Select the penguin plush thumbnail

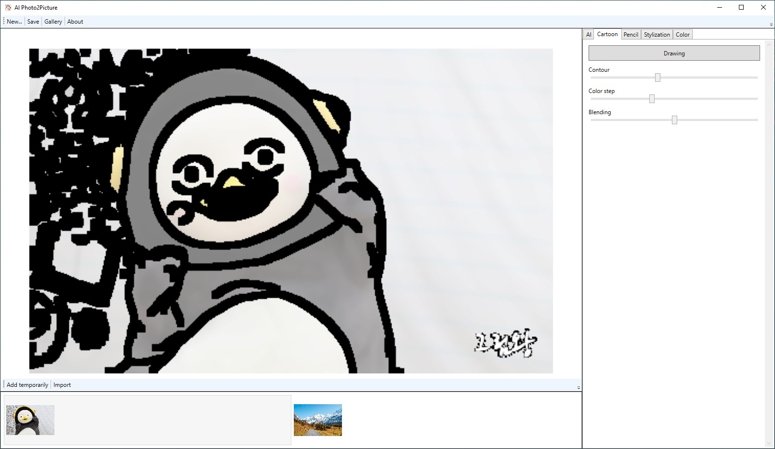point(30,420)
